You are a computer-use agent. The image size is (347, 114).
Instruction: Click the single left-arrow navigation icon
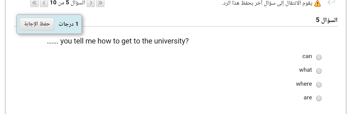point(44,3)
